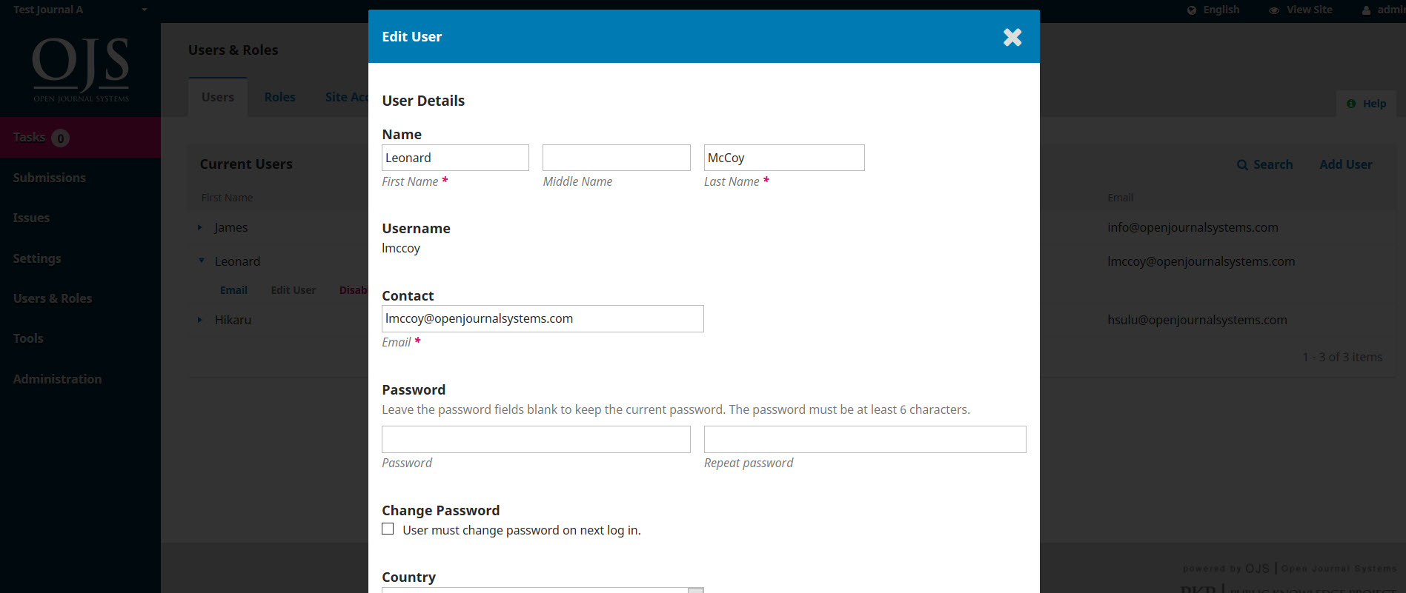The width and height of the screenshot is (1406, 593).
Task: Open the Test Journal A switcher dropdown
Action: tap(144, 10)
